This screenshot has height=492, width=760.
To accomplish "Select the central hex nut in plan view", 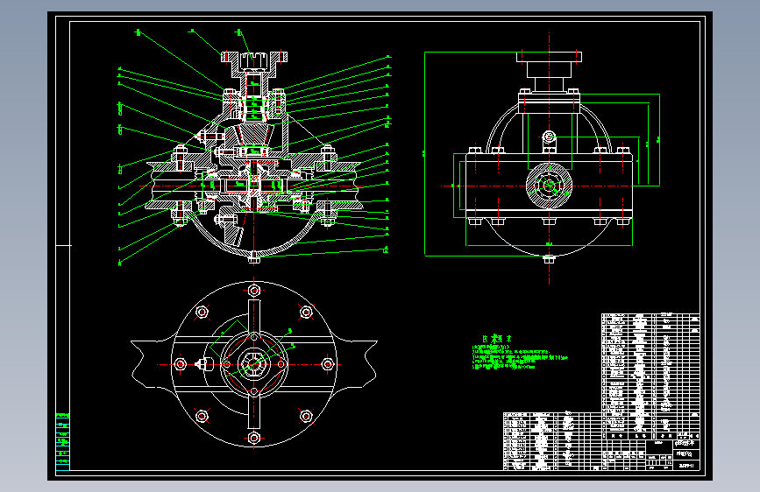I will click(x=254, y=363).
